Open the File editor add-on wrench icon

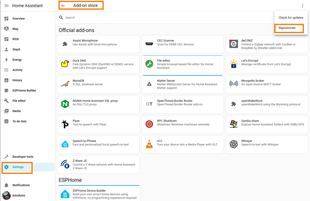[149, 64]
